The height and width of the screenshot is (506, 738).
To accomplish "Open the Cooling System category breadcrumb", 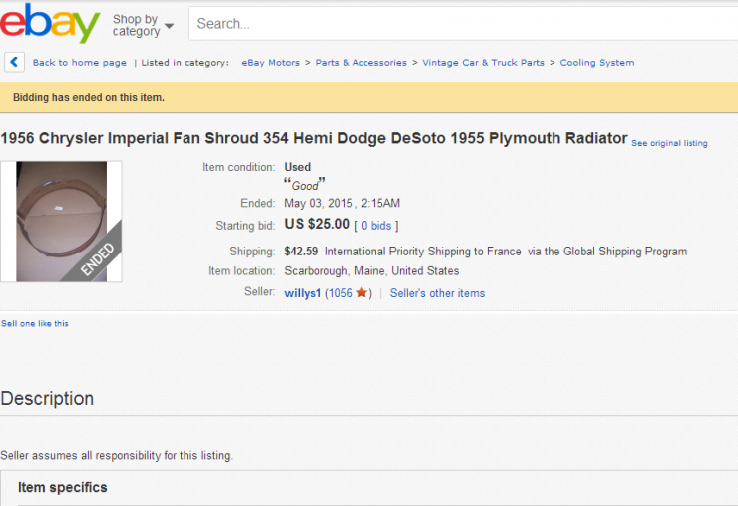I will click(x=596, y=63).
